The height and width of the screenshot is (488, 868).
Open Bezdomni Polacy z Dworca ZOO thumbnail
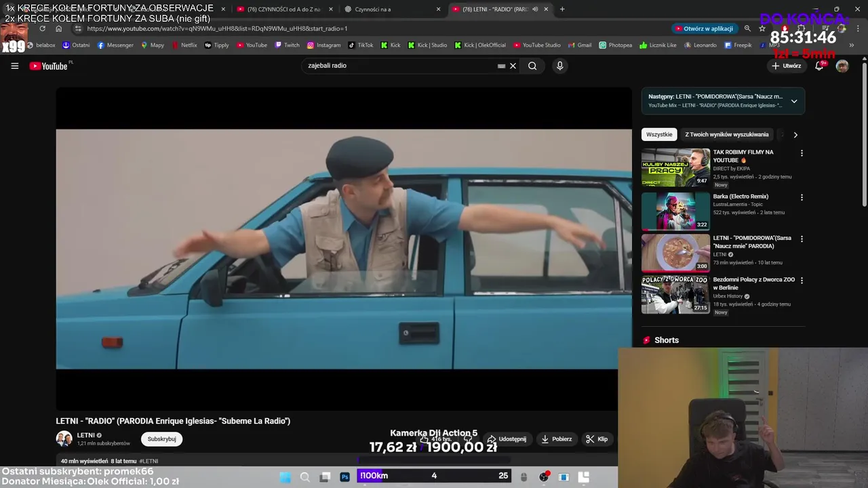[x=675, y=295]
